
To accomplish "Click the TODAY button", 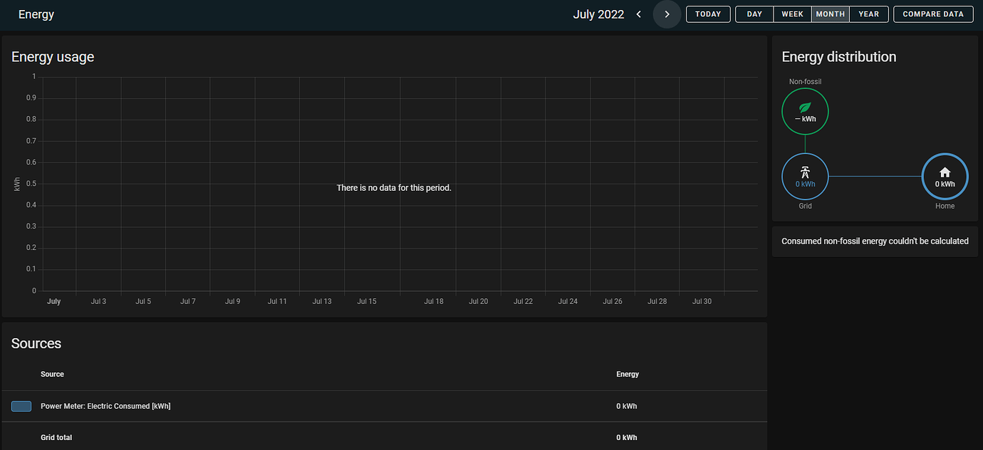I will (707, 14).
